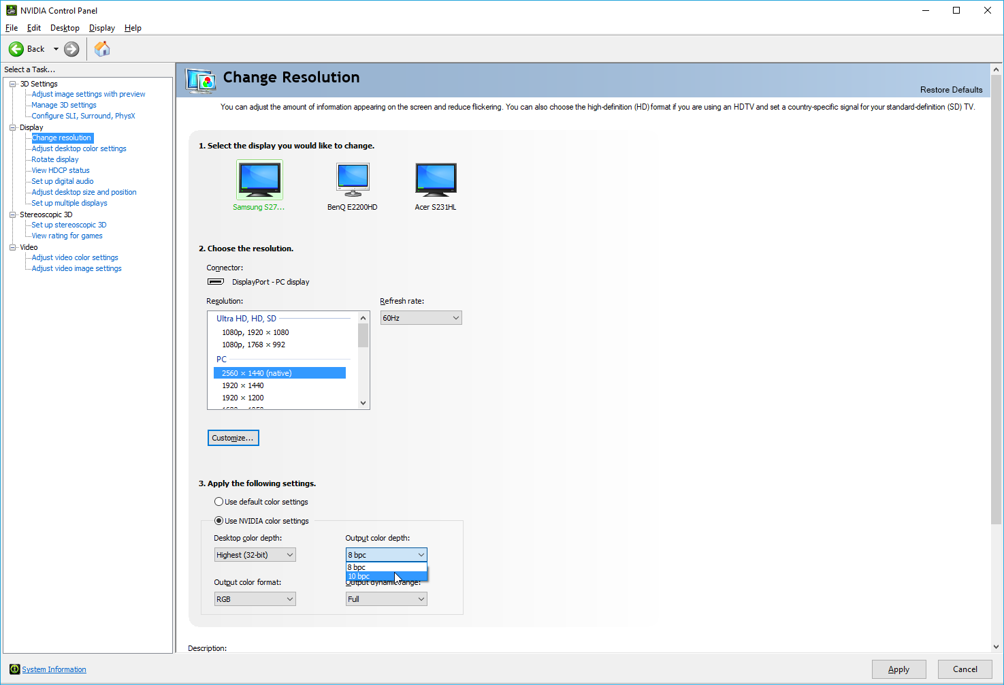This screenshot has width=1004, height=685.
Task: Click the green Back arrow icon
Action: point(16,49)
